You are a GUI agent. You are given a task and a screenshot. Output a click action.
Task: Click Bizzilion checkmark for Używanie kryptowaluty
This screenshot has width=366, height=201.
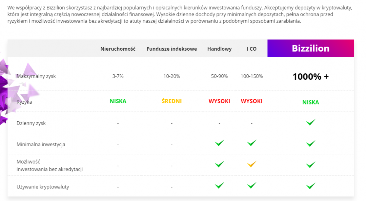(310, 186)
